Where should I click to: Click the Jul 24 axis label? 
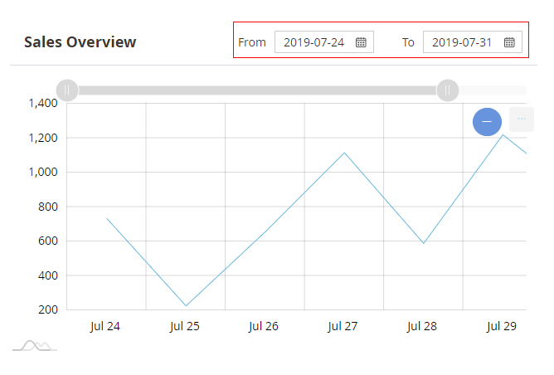click(x=105, y=326)
